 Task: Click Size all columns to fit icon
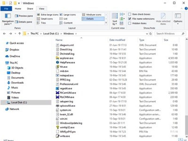[122, 23]
